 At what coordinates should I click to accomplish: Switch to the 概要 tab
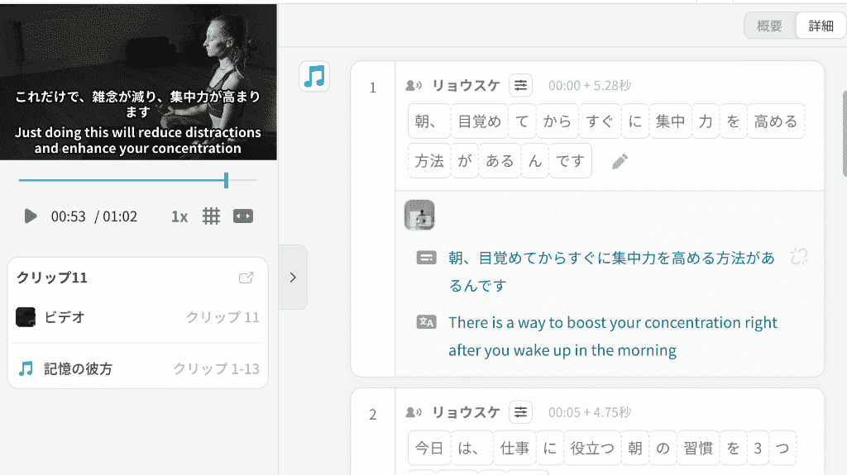pyautogui.click(x=770, y=26)
